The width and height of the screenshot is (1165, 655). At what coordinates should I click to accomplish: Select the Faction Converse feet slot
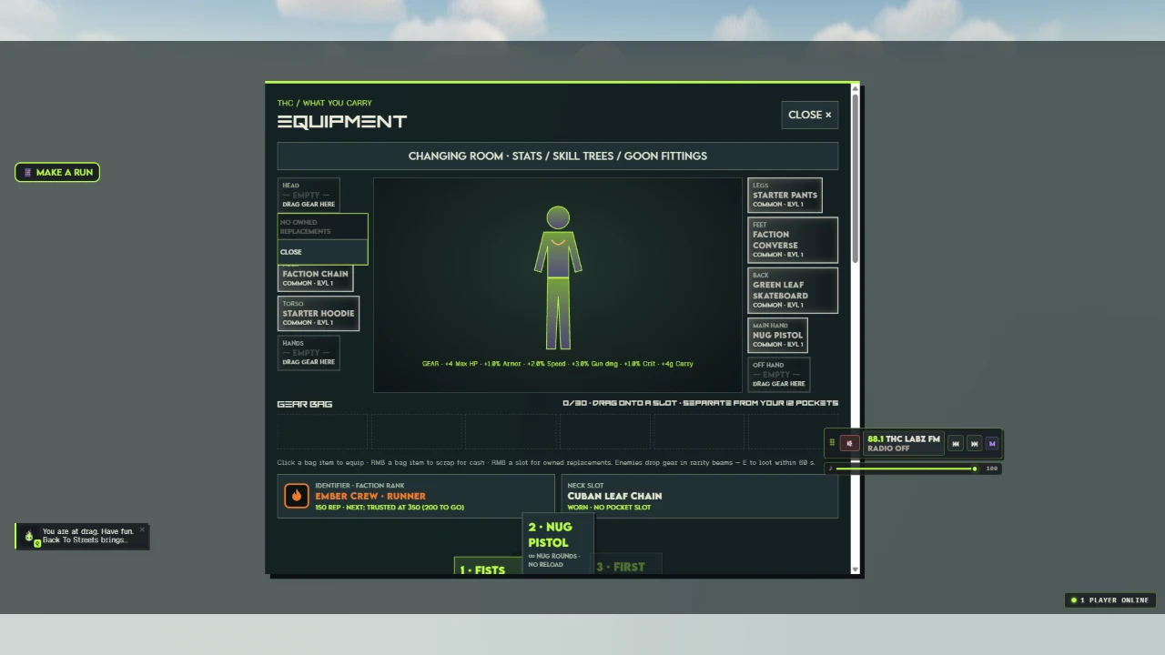point(793,240)
